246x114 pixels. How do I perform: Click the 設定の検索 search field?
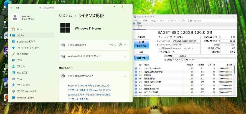click(x=70, y=7)
